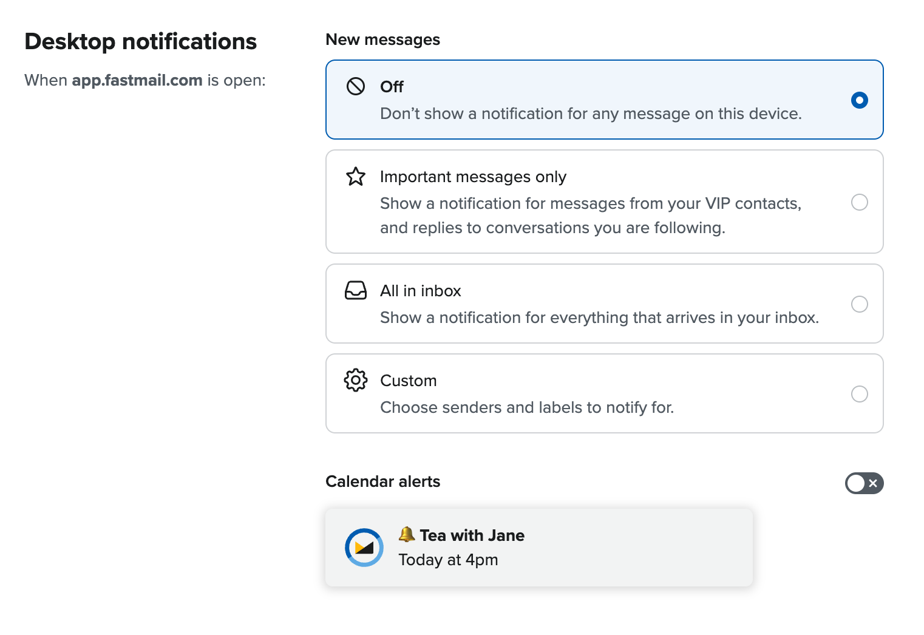Click the inbox tray icon
Viewport: 924px width, 635px height.
coord(356,291)
